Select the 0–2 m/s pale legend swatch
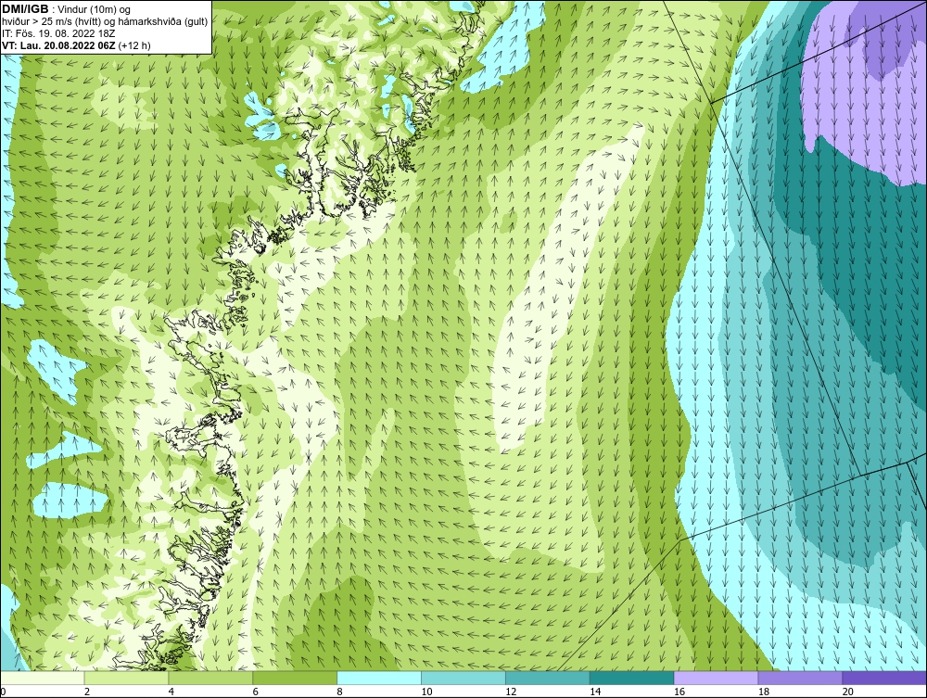This screenshot has height=698, width=927. point(43,678)
